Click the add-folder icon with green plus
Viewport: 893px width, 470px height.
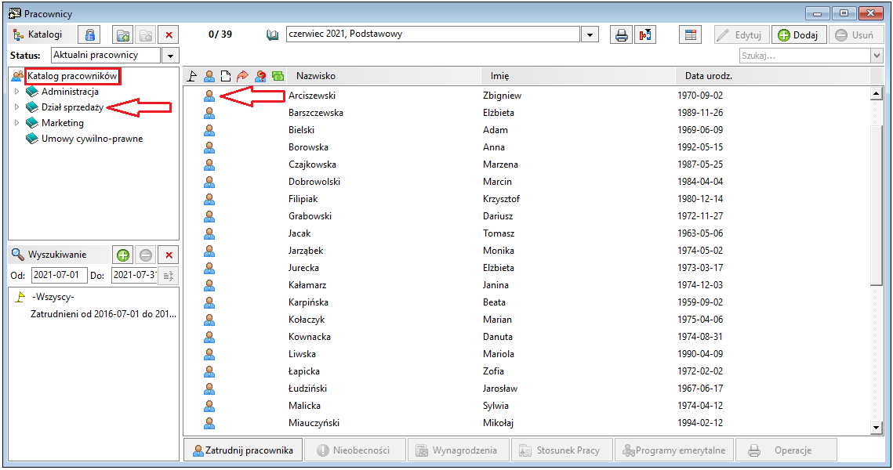click(122, 34)
